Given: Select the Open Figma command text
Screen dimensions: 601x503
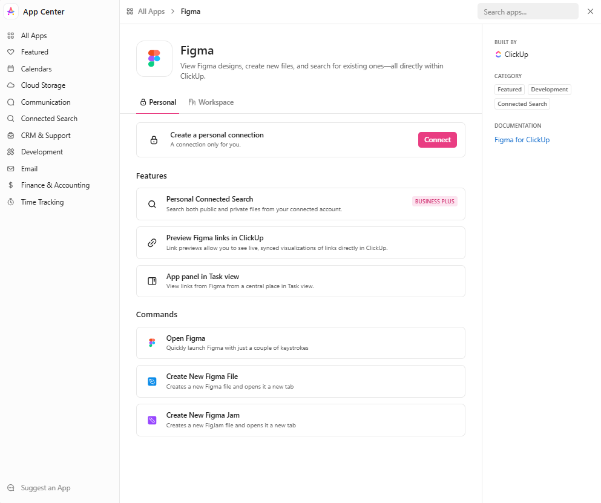Looking at the screenshot, I should 186,338.
